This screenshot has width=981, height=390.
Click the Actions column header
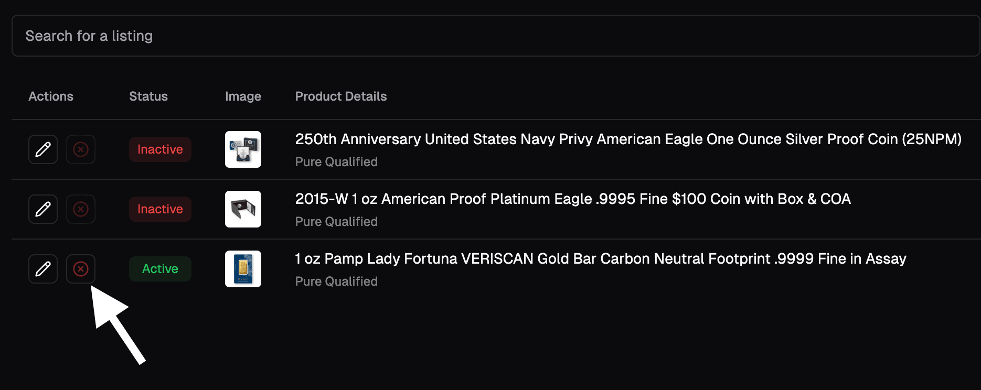(51, 96)
